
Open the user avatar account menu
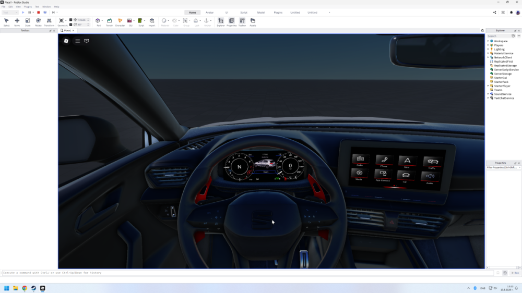(518, 13)
